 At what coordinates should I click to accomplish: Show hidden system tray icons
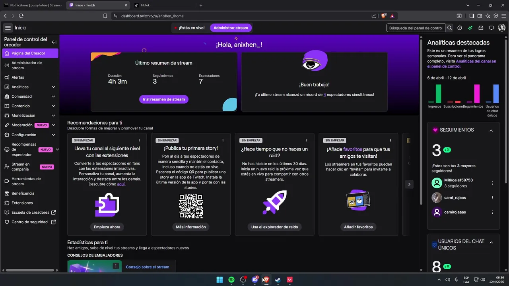click(x=439, y=280)
